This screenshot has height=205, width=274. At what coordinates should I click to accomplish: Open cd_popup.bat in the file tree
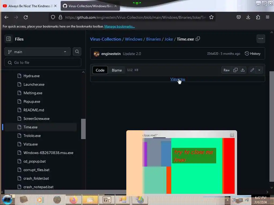35,161
